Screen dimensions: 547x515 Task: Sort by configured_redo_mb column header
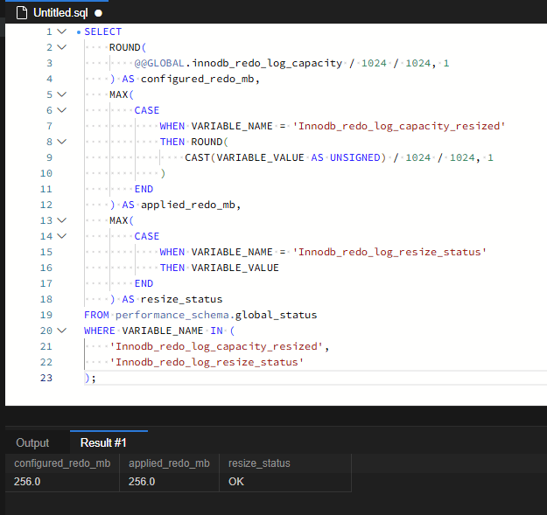click(62, 463)
